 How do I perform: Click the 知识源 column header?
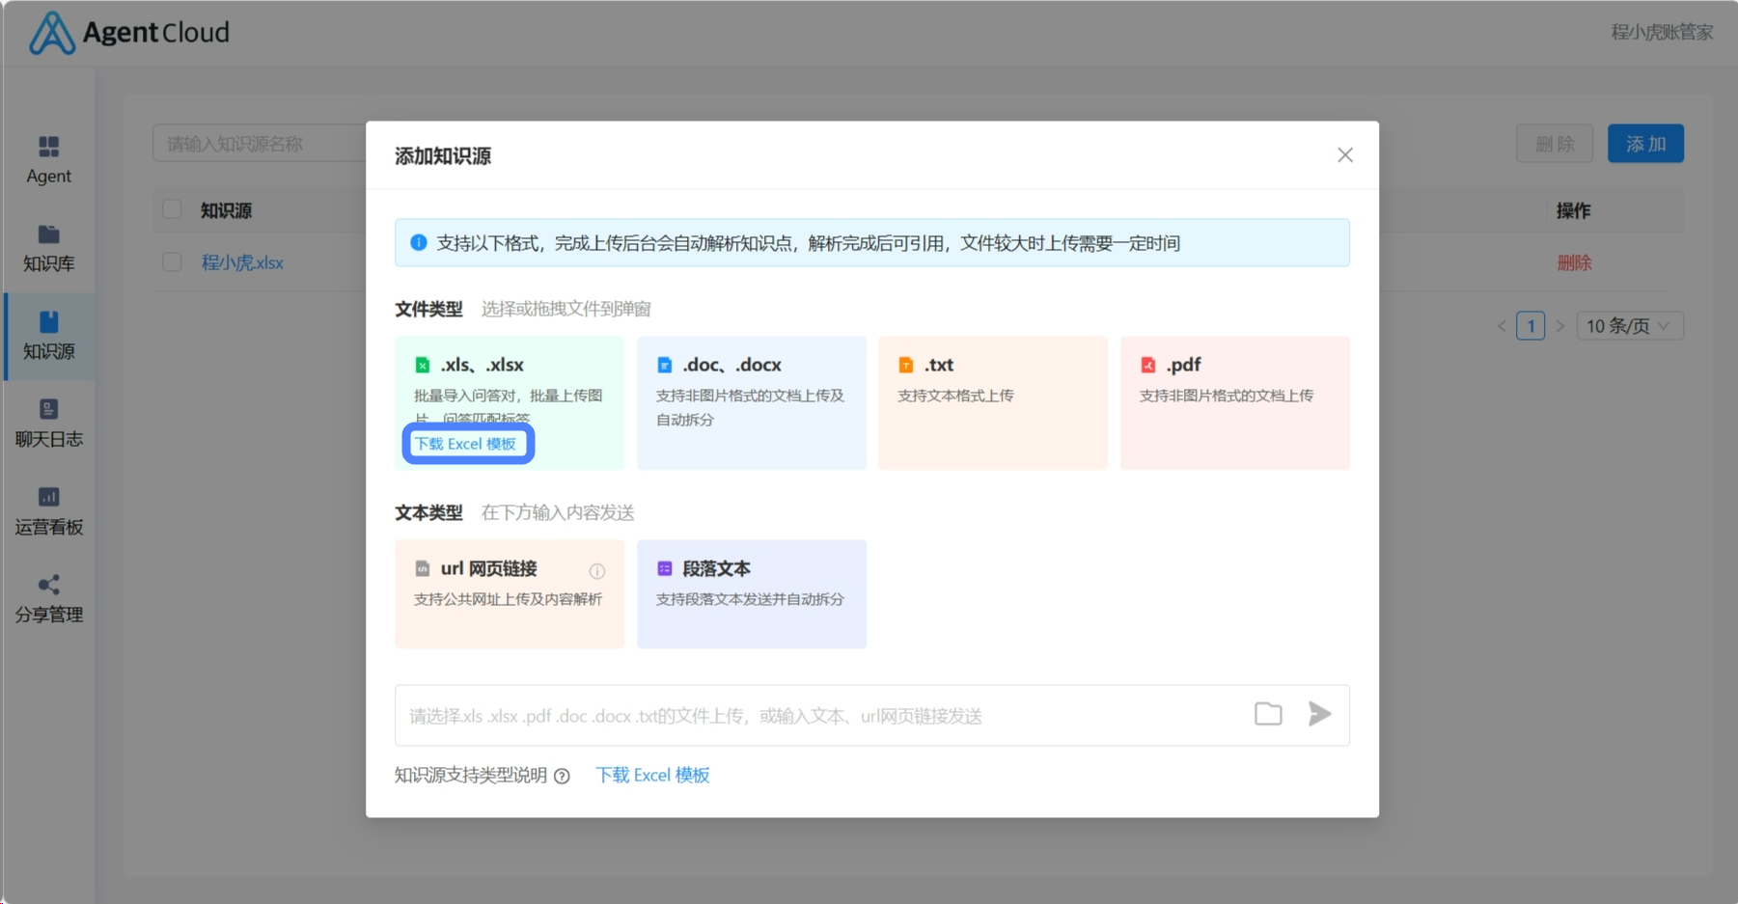[226, 210]
